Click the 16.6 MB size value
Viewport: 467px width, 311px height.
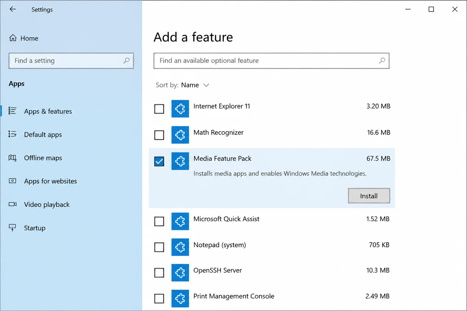[x=379, y=132]
